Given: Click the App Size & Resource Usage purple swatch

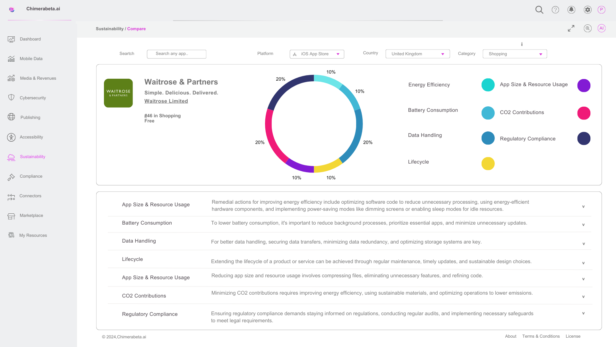Looking at the screenshot, I should [584, 85].
